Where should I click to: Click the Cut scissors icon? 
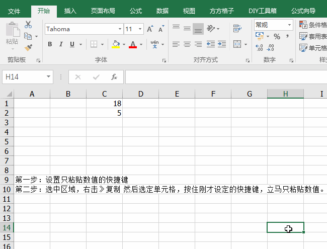pyautogui.click(x=28, y=25)
